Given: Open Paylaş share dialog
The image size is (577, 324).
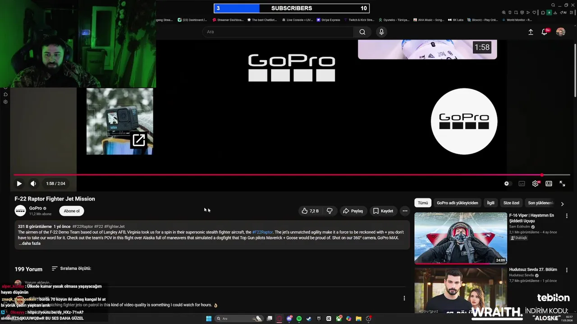Looking at the screenshot, I should pos(353,211).
